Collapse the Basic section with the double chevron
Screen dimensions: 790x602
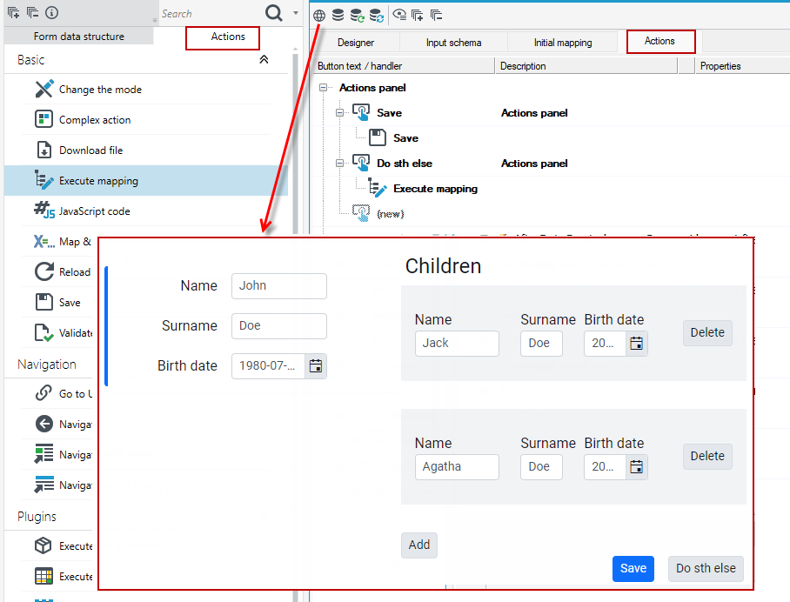tap(264, 59)
